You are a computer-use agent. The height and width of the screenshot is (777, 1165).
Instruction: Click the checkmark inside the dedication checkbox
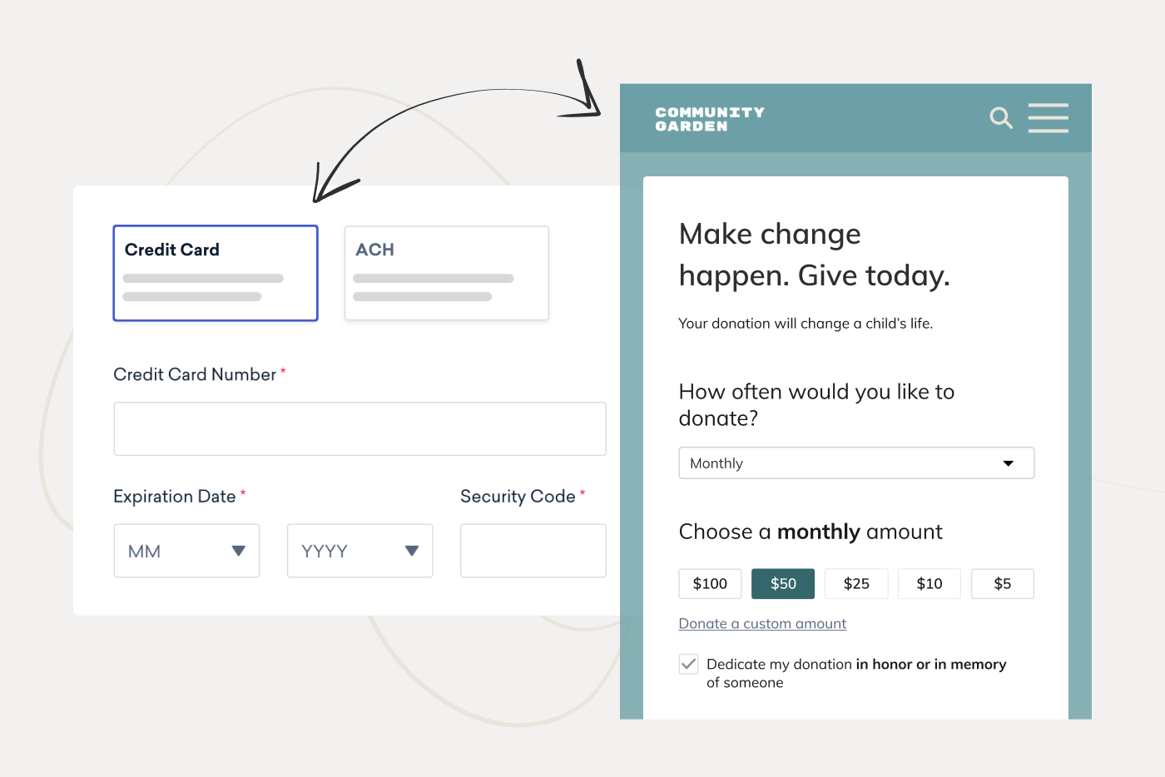[x=688, y=664]
